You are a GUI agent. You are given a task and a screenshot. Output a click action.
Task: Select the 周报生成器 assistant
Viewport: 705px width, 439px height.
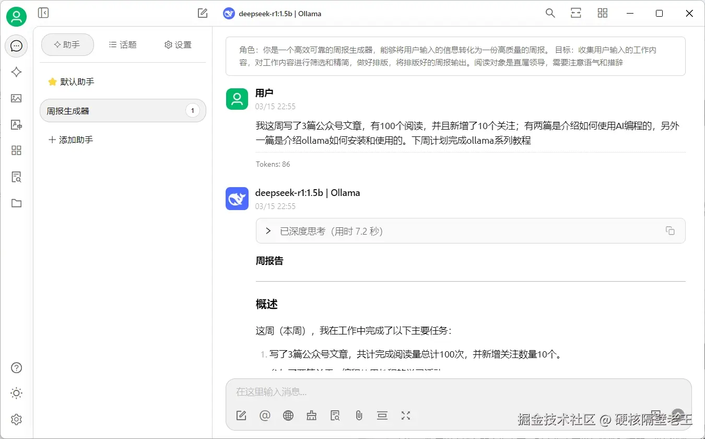(x=123, y=111)
